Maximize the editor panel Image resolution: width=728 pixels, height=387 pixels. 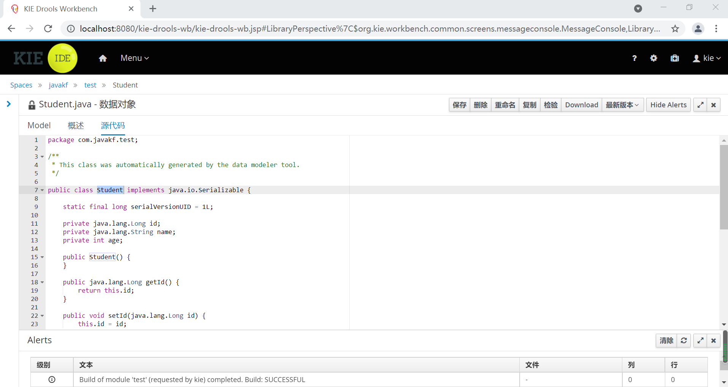pos(700,105)
